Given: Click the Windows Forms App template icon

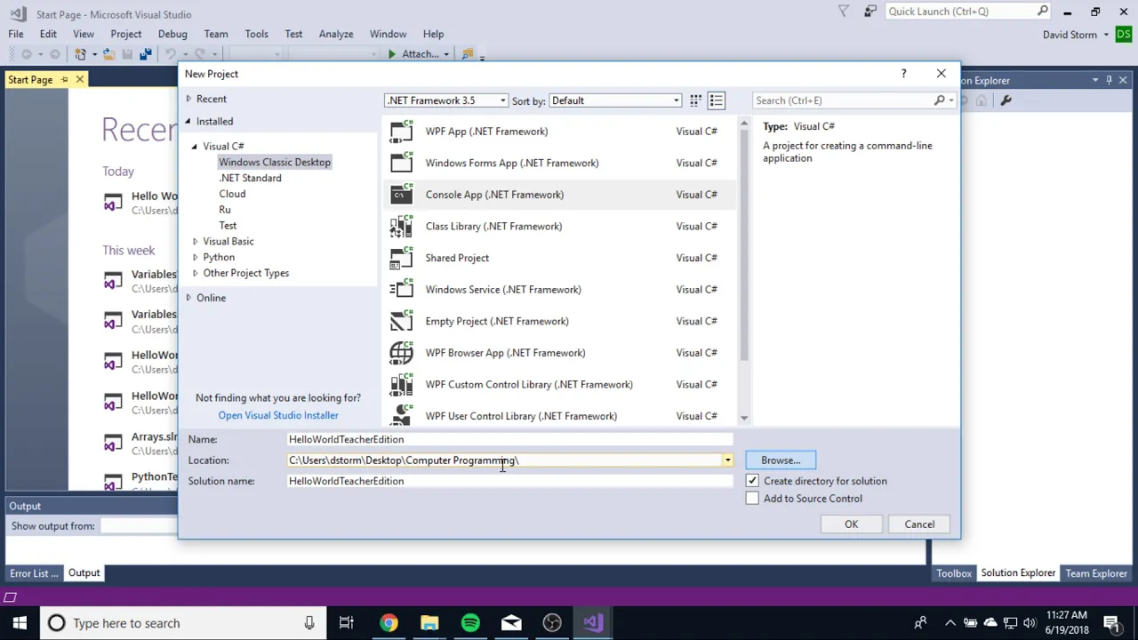Looking at the screenshot, I should click(401, 163).
